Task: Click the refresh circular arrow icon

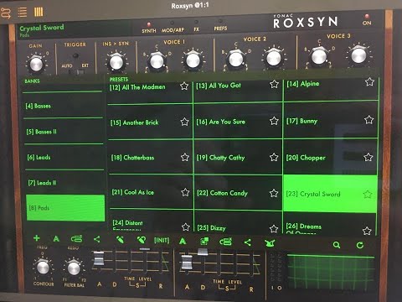Action: point(360,245)
